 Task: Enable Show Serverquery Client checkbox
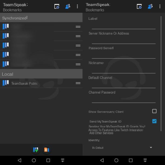point(154,111)
